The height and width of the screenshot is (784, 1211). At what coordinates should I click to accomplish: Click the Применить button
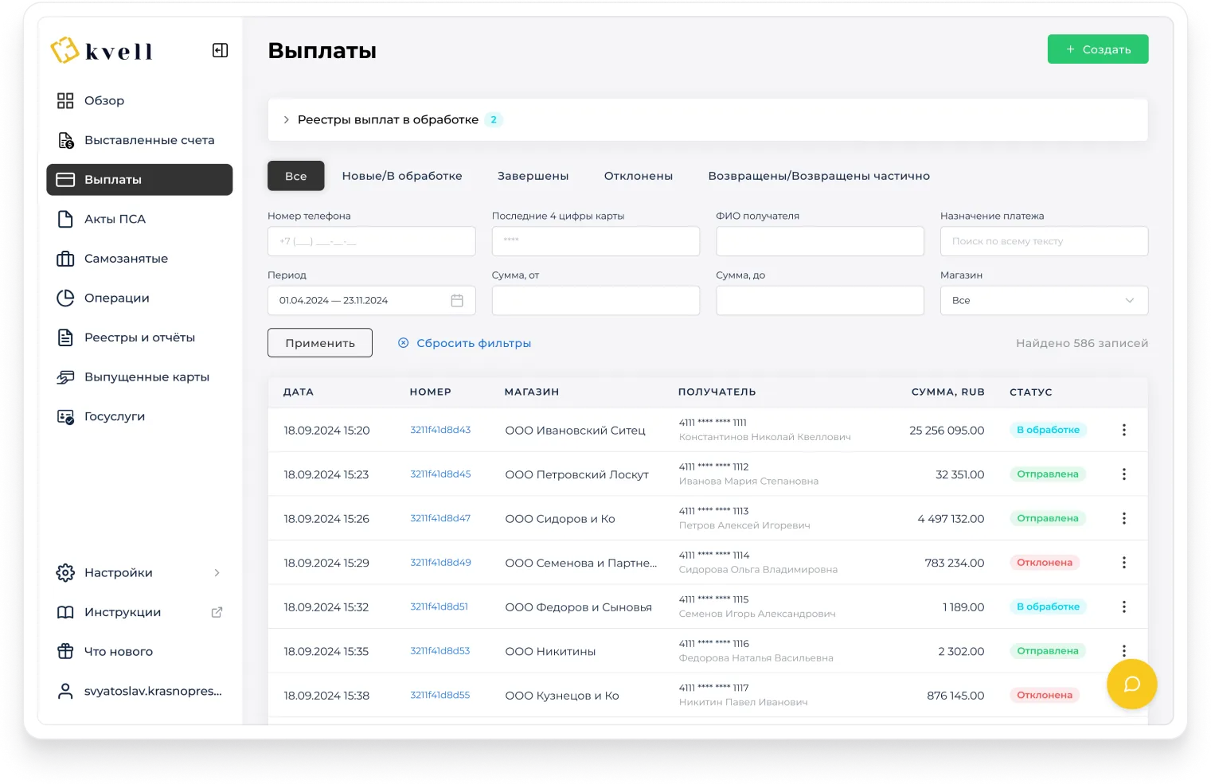point(319,343)
